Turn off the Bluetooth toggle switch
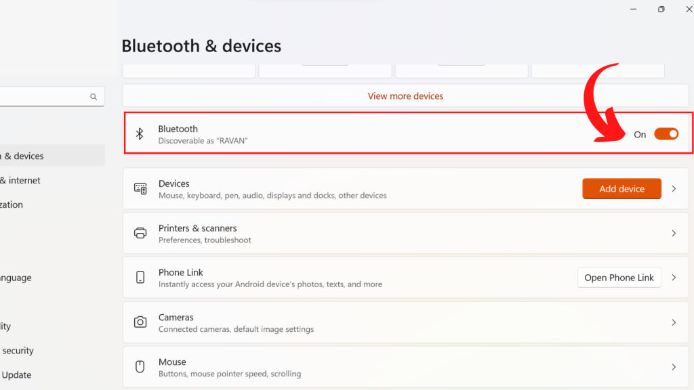Image resolution: width=694 pixels, height=390 pixels. (x=666, y=134)
